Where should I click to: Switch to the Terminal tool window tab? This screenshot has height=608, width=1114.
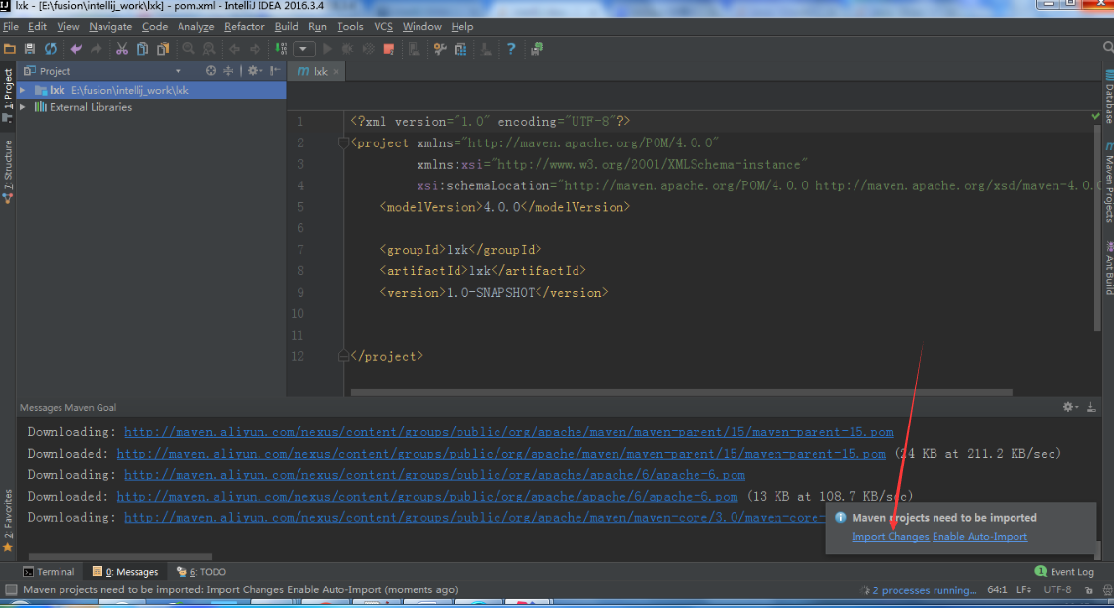(x=49, y=572)
